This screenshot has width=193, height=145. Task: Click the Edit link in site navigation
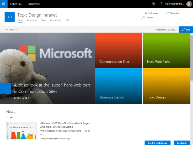coord(67,20)
